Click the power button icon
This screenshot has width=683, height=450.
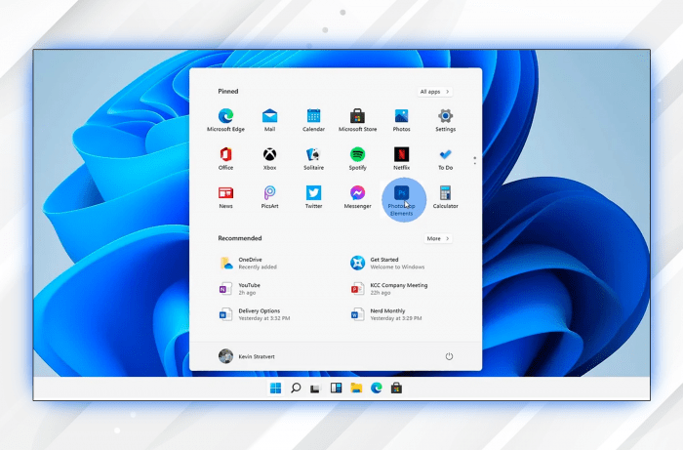[449, 356]
